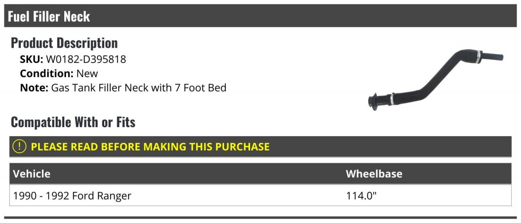Click the Wheelbase column header
Image resolution: width=521 pixels, height=223 pixels.
(x=374, y=174)
